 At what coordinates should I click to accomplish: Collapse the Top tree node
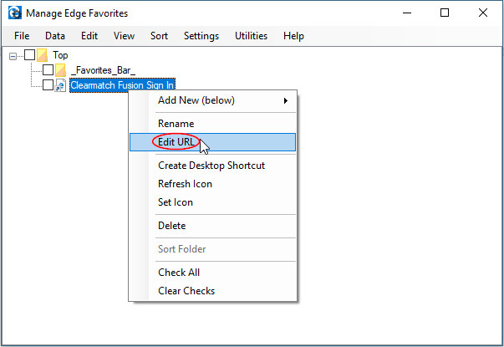[x=13, y=56]
